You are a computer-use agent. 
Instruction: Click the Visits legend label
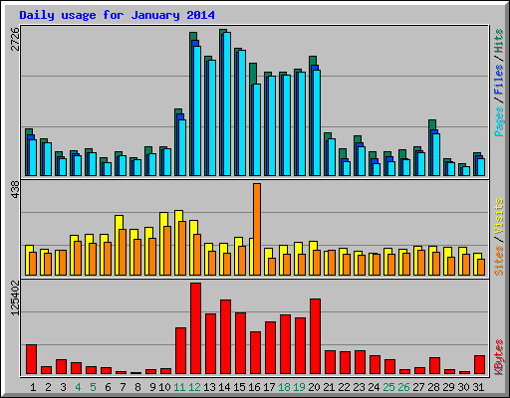click(499, 216)
